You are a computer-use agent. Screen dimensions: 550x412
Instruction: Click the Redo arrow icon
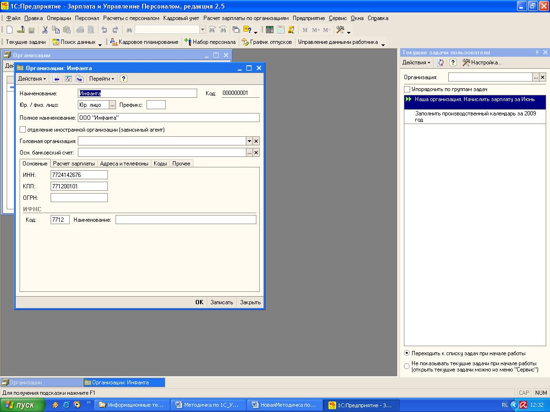[115, 30]
